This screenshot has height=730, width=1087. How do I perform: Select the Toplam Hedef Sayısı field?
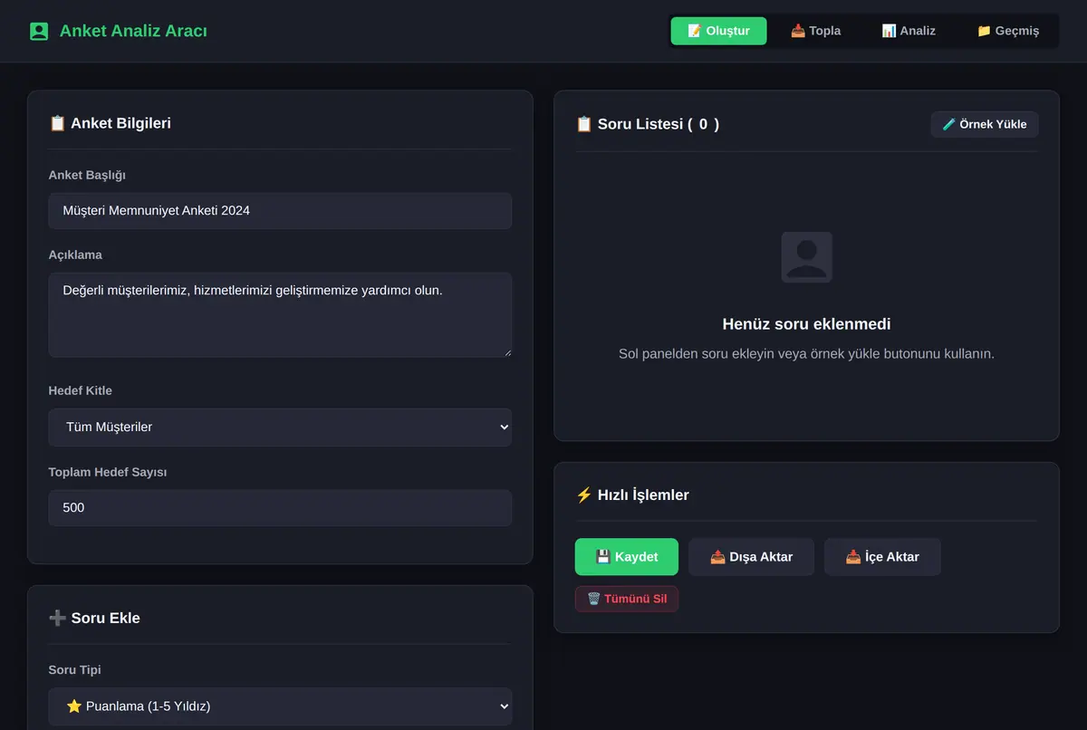click(280, 508)
